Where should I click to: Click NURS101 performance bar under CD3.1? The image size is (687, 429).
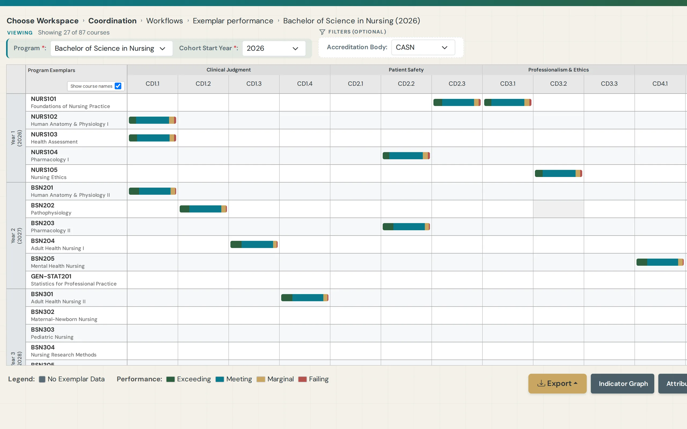[507, 102]
